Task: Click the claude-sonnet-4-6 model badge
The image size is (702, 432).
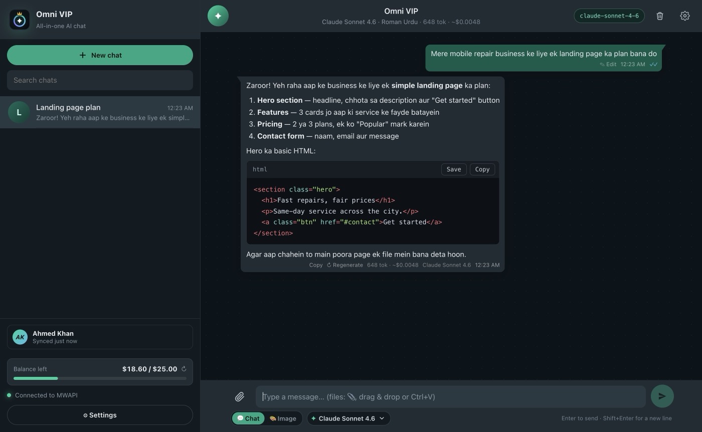Action: coord(609,16)
